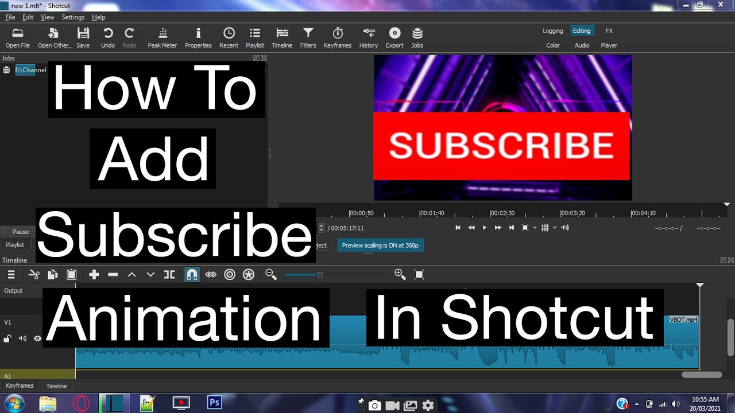Open the Keyframes panel from the toolbar
This screenshot has width=735, height=413.
click(338, 38)
